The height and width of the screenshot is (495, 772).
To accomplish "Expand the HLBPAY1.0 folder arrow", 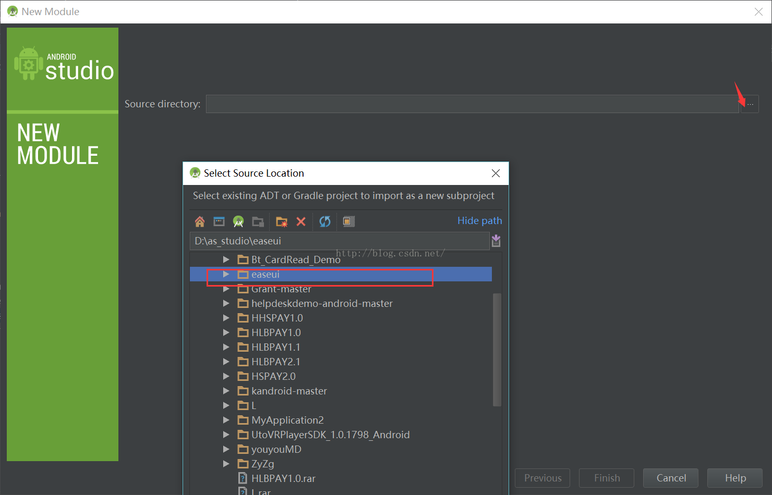I will coord(226,332).
